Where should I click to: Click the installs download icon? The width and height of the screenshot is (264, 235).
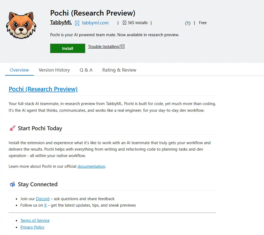[124, 23]
